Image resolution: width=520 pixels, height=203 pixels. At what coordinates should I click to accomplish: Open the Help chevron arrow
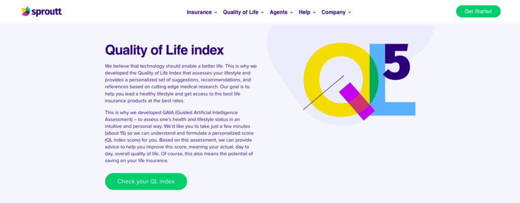click(314, 12)
